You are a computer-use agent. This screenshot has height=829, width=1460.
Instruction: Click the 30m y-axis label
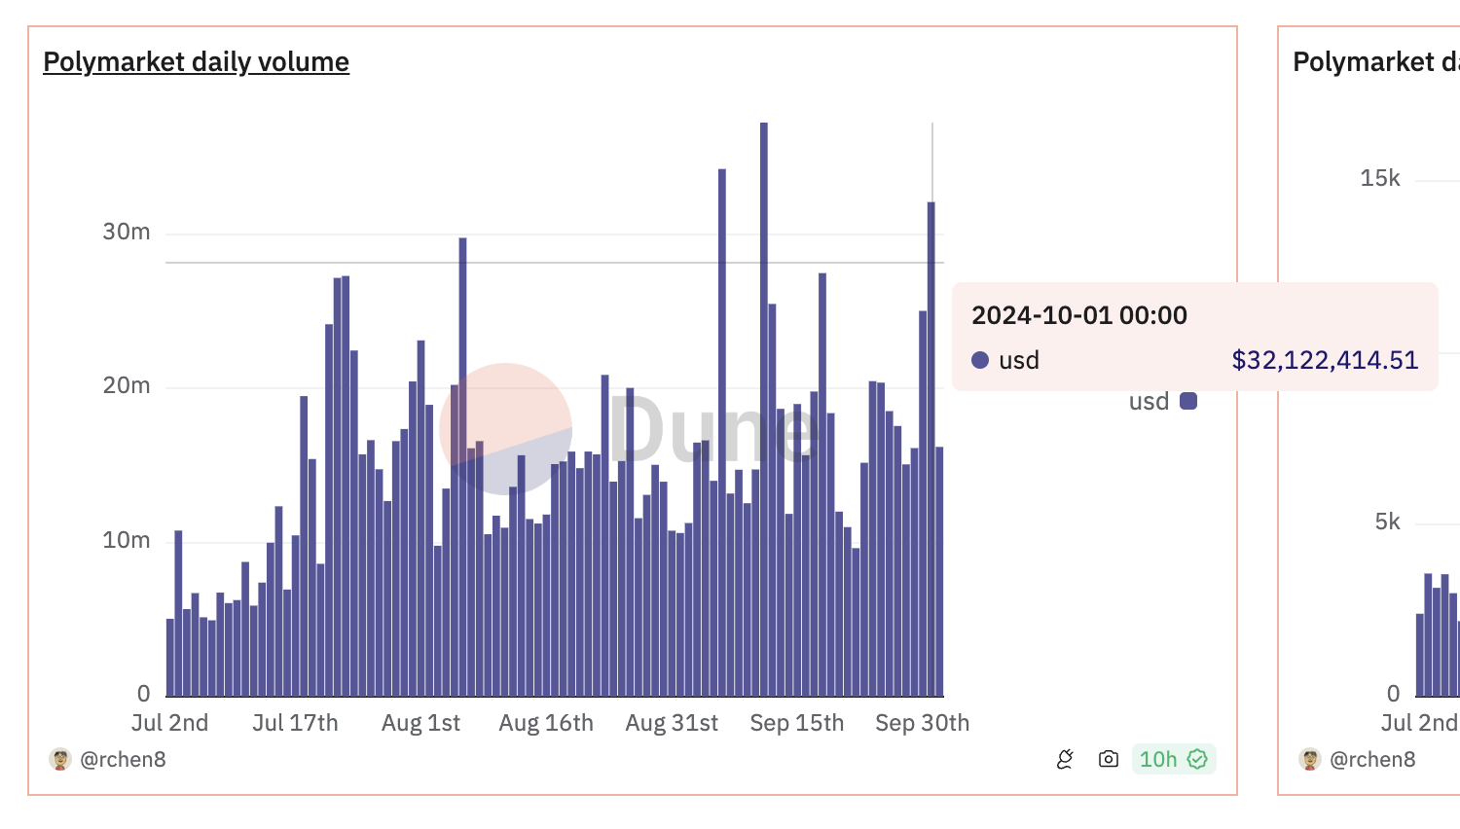click(x=127, y=232)
